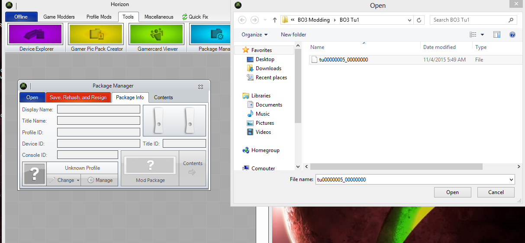The height and width of the screenshot is (243, 525).
Task: Expand address bar history dropdown
Action: (x=410, y=20)
